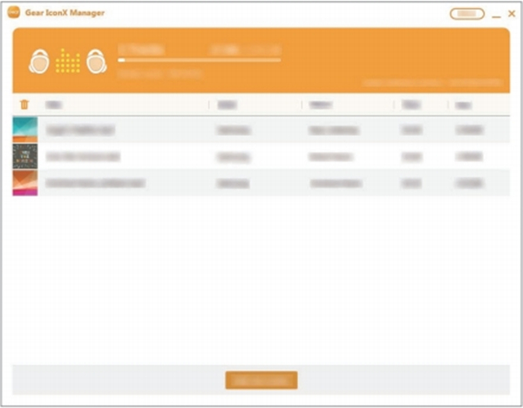Click the earbud storage progress bar
The image size is (523, 408).
(x=199, y=60)
